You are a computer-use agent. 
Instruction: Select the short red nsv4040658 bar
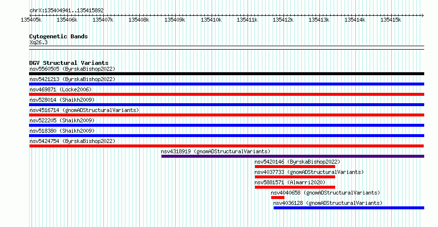pyautogui.click(x=278, y=198)
